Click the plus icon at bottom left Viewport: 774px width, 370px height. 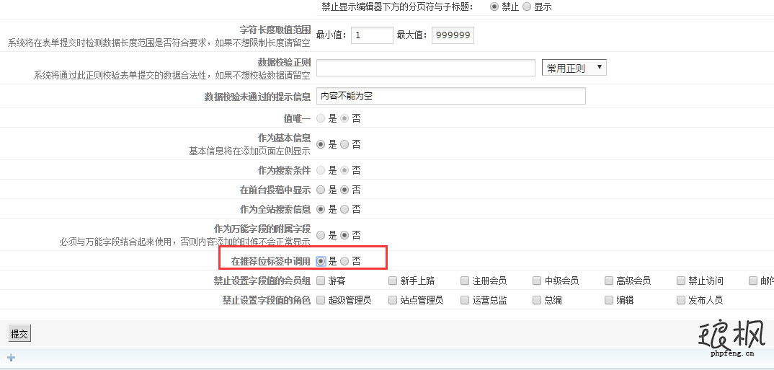(x=11, y=358)
